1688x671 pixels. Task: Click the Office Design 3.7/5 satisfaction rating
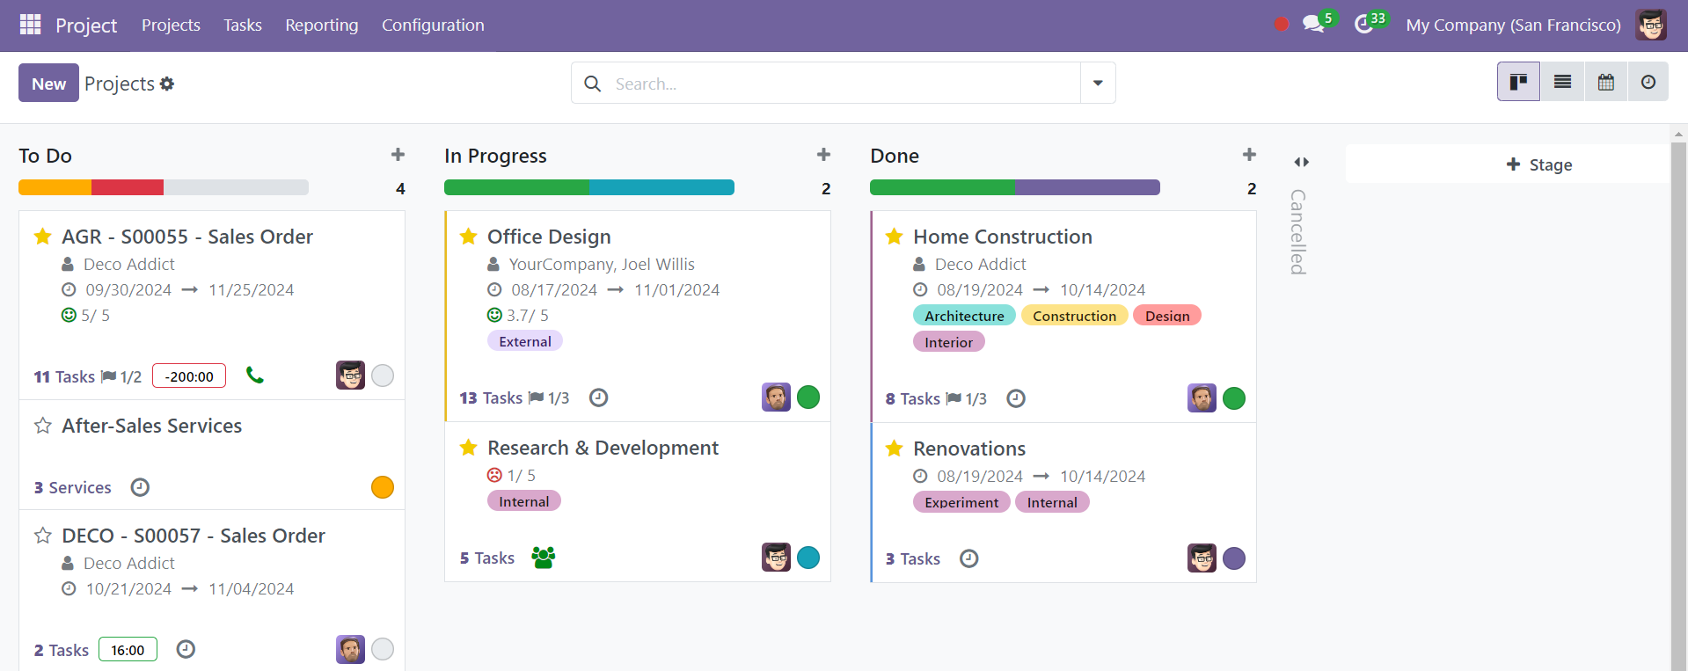tap(518, 315)
